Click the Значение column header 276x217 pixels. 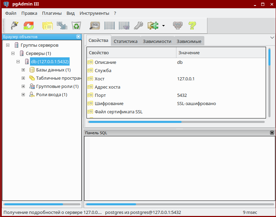221,53
